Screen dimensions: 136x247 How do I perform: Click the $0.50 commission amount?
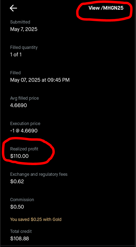click(17, 207)
